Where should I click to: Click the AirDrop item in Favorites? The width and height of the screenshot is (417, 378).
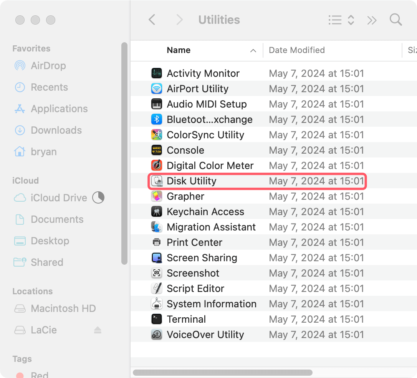tap(40, 66)
